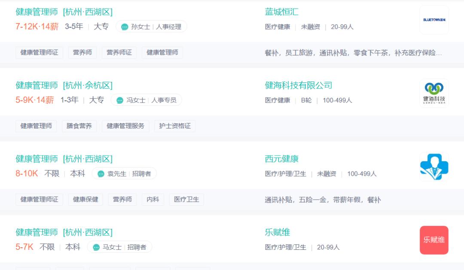The image size is (464, 270).
Task: Select the 护士资格证 skill tag
Action: pos(174,126)
